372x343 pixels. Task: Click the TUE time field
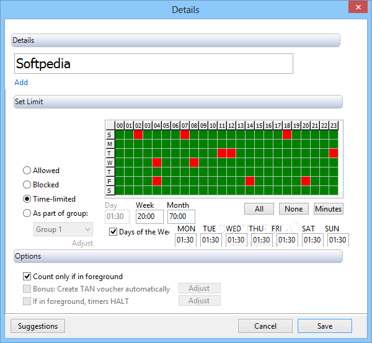tap(211, 240)
